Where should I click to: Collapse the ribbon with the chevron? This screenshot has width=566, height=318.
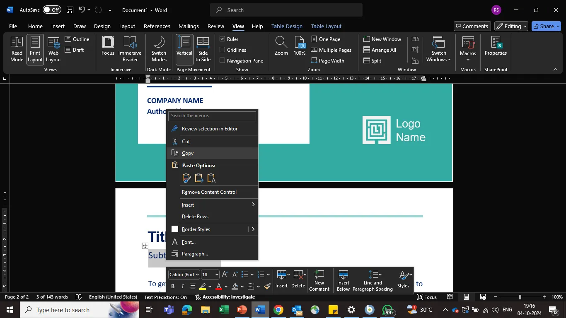555,69
